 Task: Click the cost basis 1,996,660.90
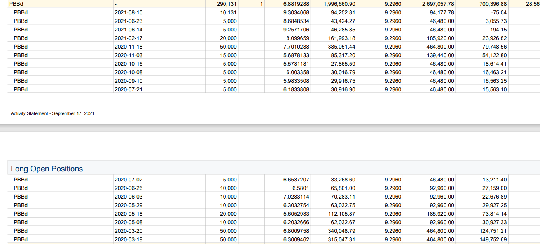coord(339,4)
